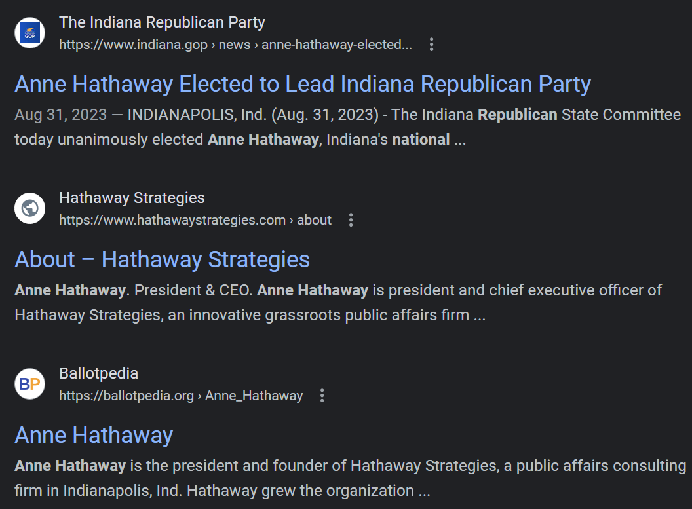Click the Aug 31, 2023 snippet text
Screen dimensions: 692x509
(x=348, y=127)
